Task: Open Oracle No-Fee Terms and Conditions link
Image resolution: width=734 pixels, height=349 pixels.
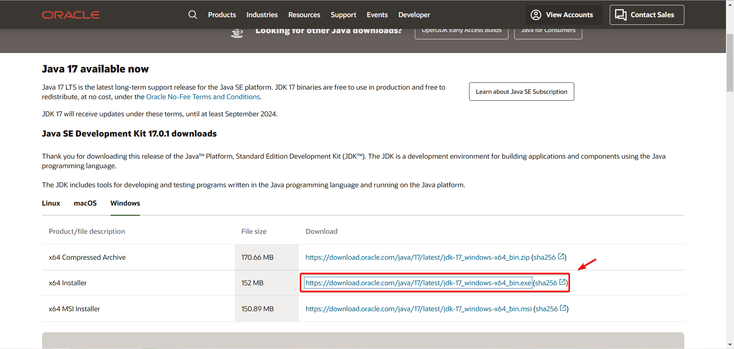Action: click(203, 97)
